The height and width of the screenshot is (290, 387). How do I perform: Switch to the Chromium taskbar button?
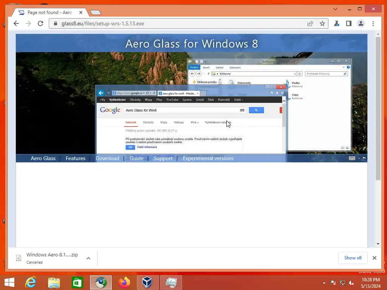point(101,282)
